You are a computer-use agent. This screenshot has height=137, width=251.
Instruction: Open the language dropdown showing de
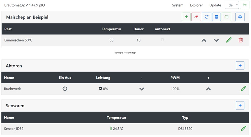coord(232,5)
